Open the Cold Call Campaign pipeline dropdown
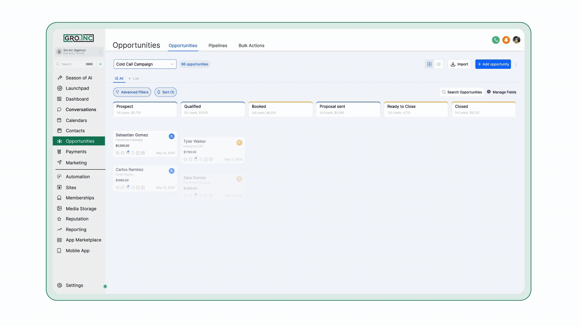Viewport: 580px width, 326px height. point(145,64)
